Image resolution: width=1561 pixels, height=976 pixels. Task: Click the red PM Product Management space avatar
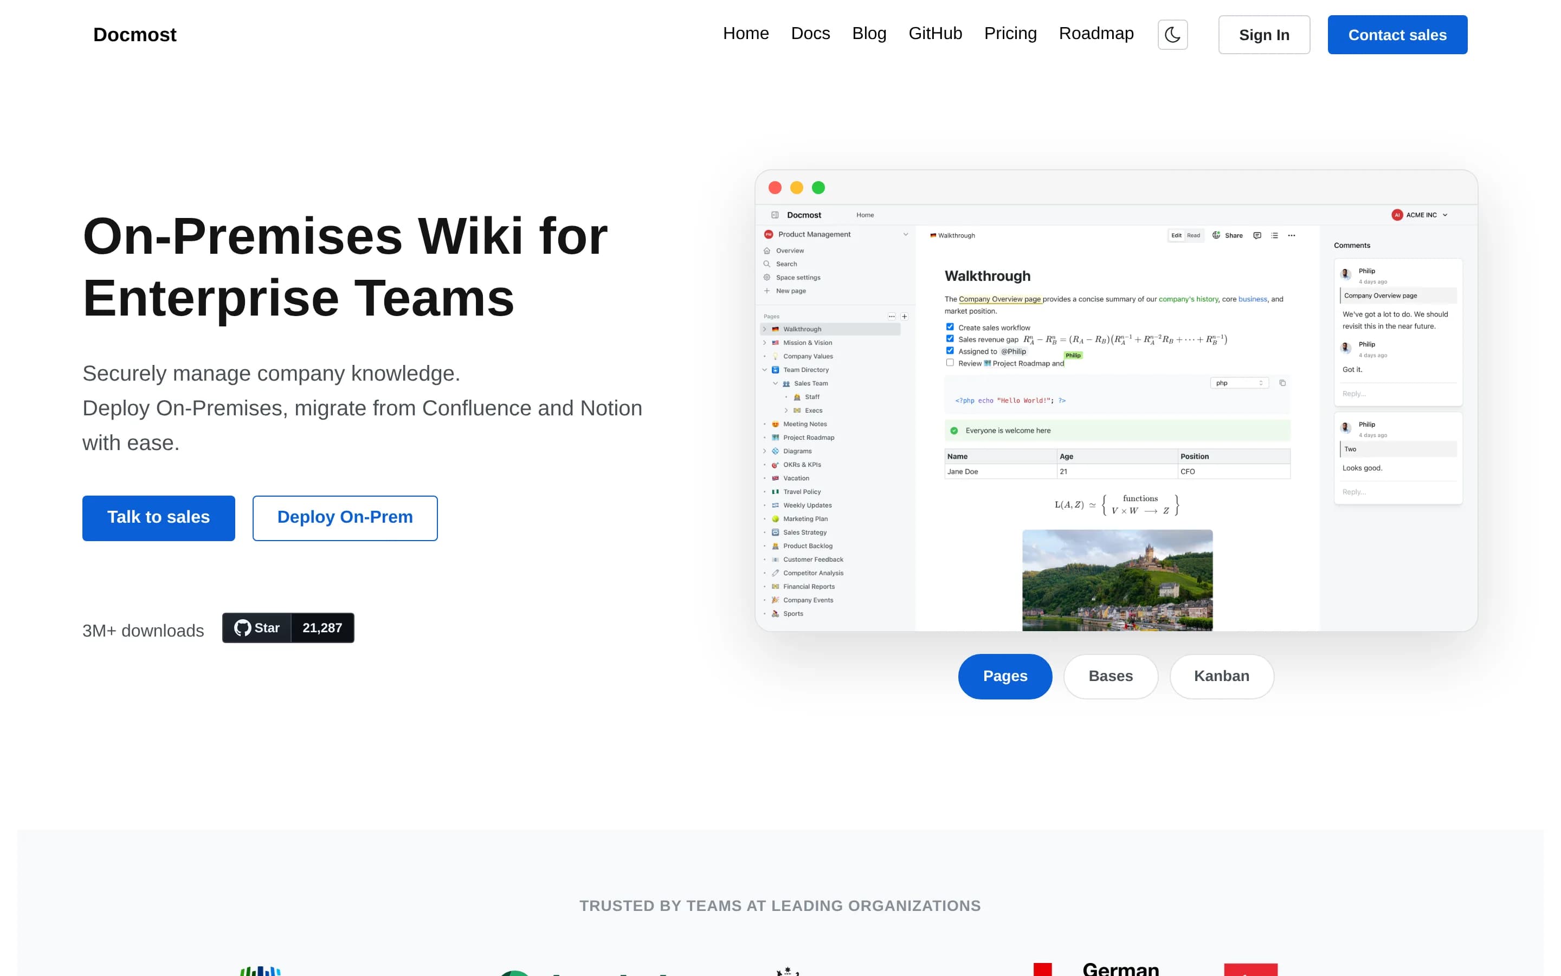768,234
